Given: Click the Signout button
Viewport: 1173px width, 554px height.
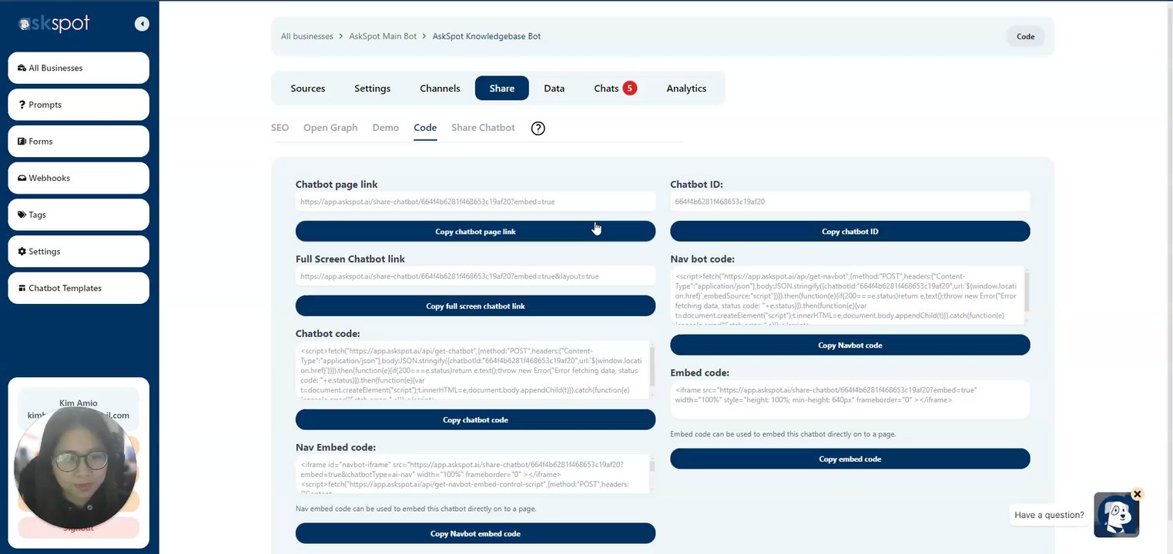Looking at the screenshot, I should click(x=79, y=528).
